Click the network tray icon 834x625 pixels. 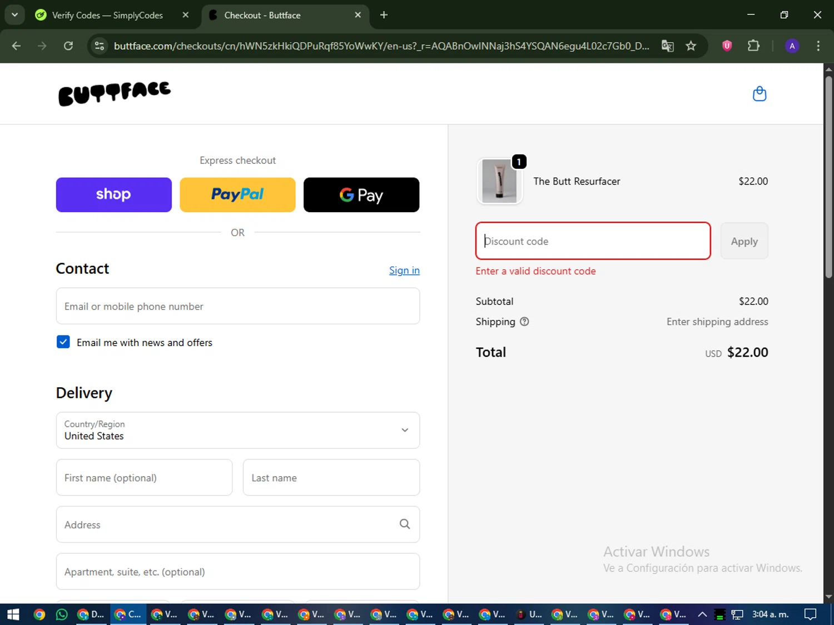(x=737, y=614)
